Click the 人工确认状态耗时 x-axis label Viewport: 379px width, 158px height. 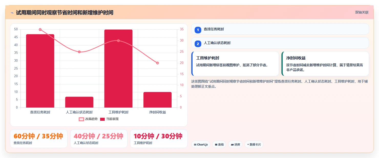coord(79,112)
